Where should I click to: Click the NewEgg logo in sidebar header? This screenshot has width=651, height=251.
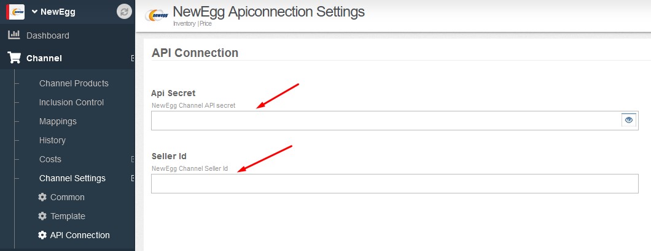click(15, 12)
